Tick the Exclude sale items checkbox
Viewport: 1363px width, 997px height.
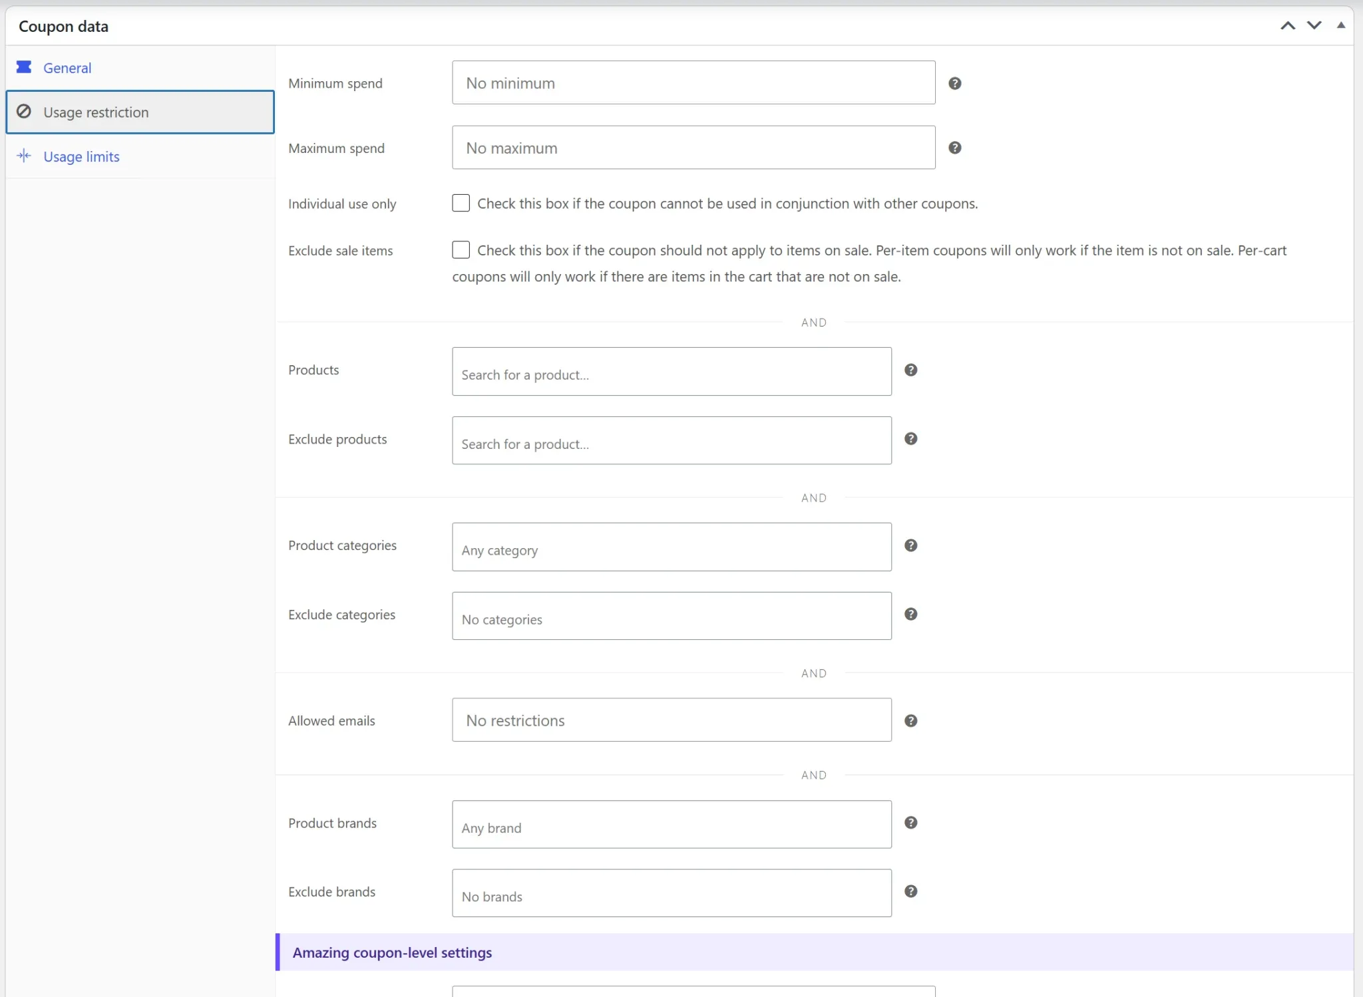point(461,249)
